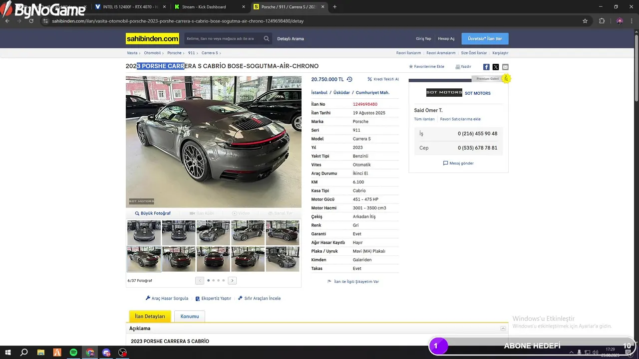Click Mesaj gönder link
This screenshot has height=359, width=639.
(458, 163)
